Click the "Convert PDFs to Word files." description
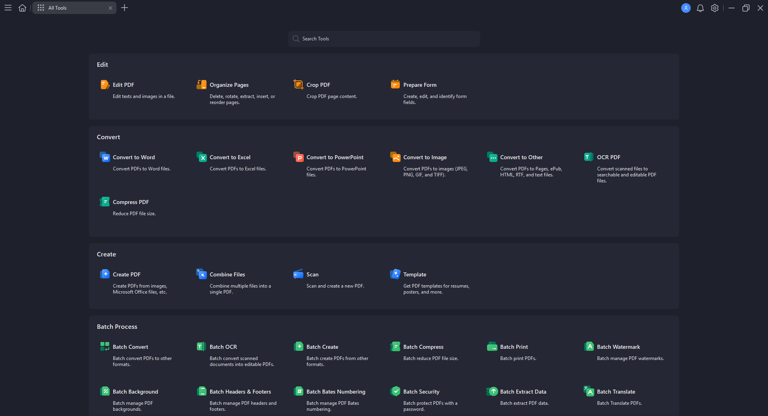This screenshot has height=416, width=768. pos(142,169)
